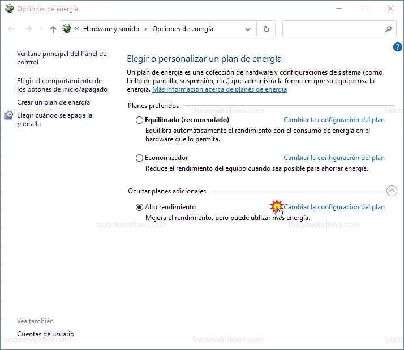Screen dimensions: 404x350
Task: Click the forward navigation arrow
Action: [28, 29]
